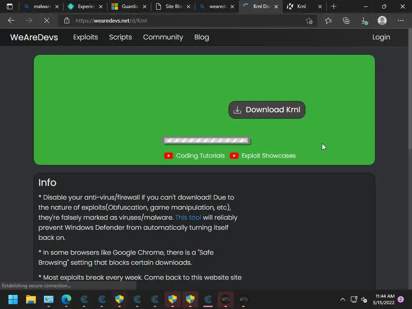Click the Login link

pos(381,37)
